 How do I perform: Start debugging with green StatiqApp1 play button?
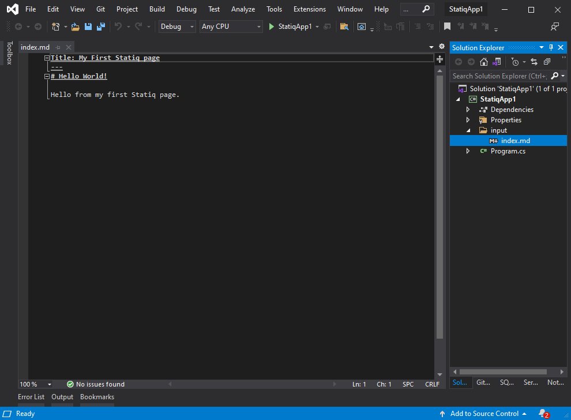[272, 27]
